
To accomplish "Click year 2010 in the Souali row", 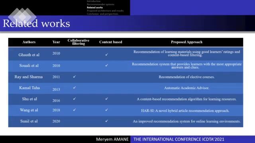I will click(56, 66).
